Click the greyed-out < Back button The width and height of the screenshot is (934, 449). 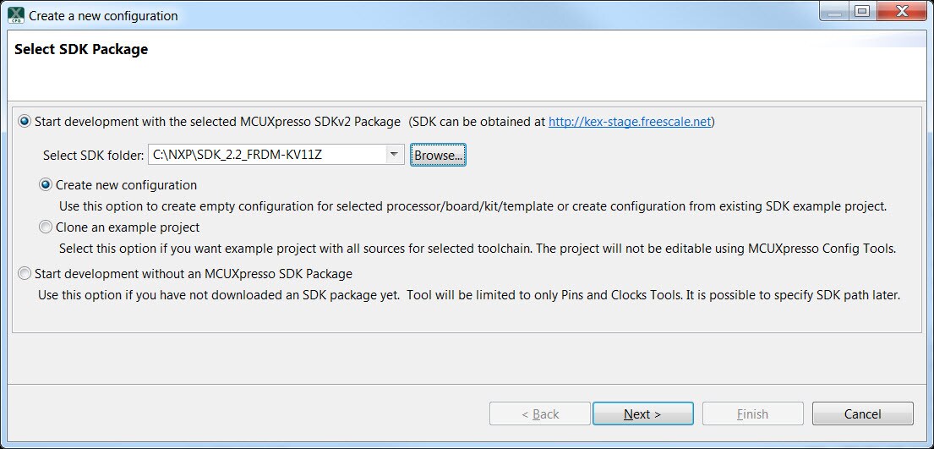pos(539,413)
